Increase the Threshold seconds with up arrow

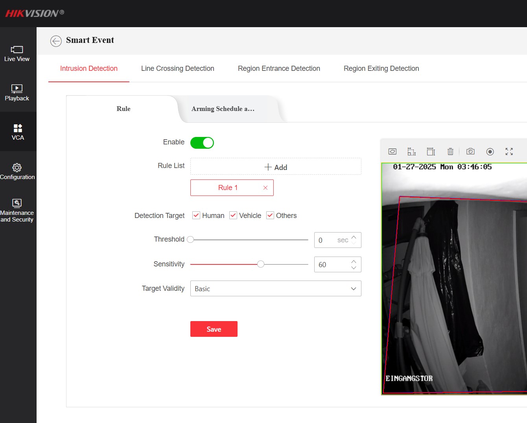354,237
